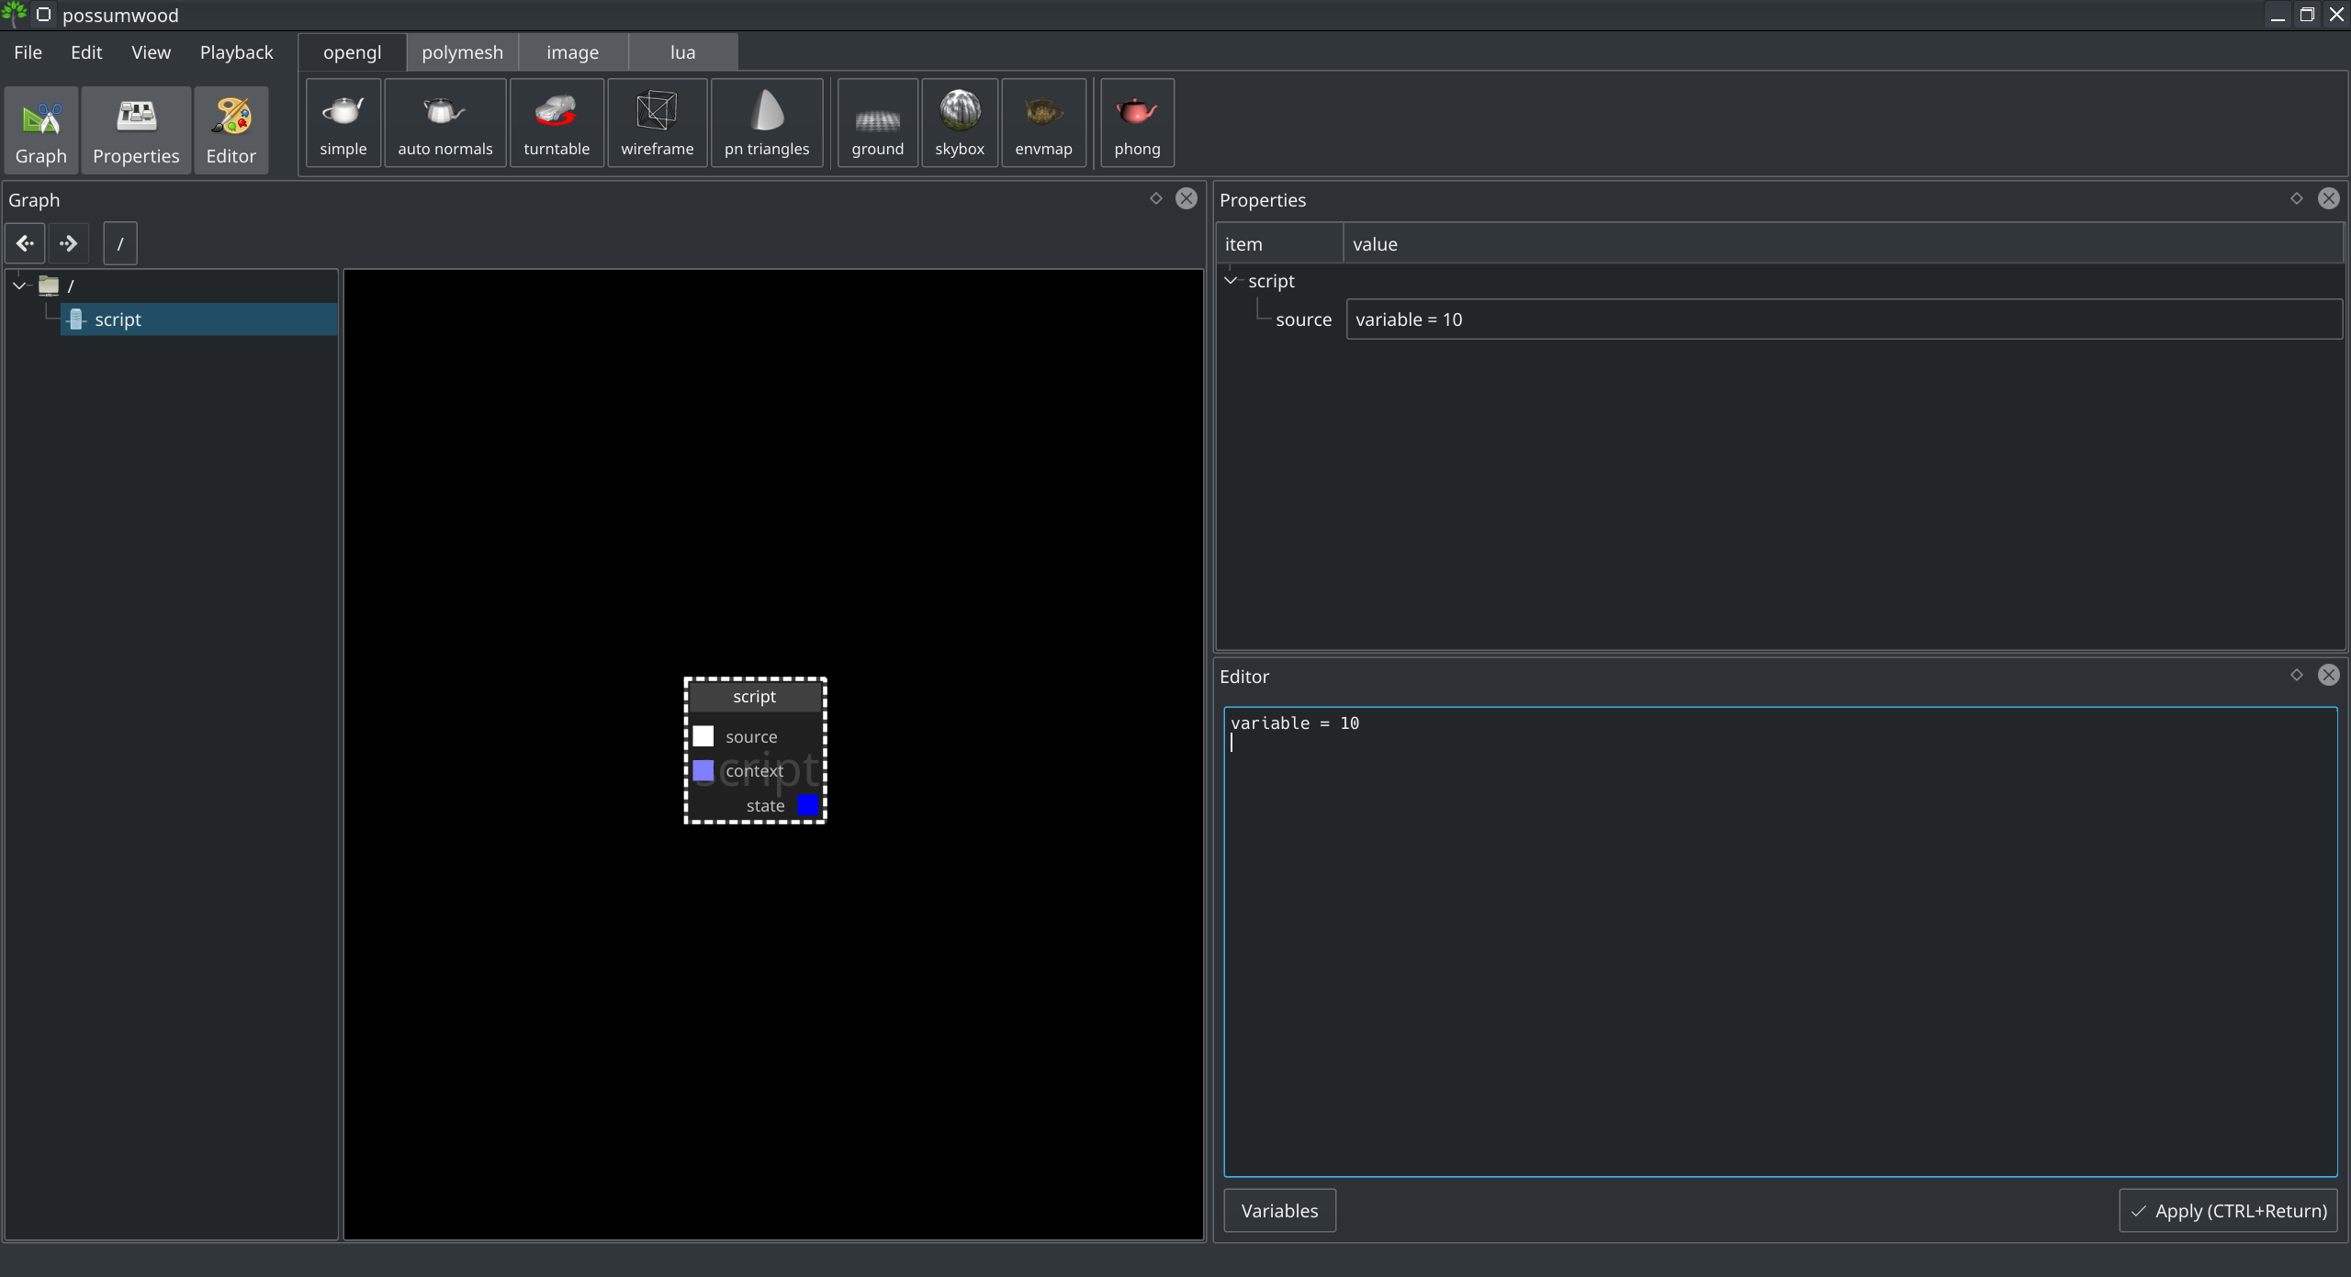This screenshot has width=2351, height=1277.
Task: Select the auto normals tool
Action: [x=445, y=124]
